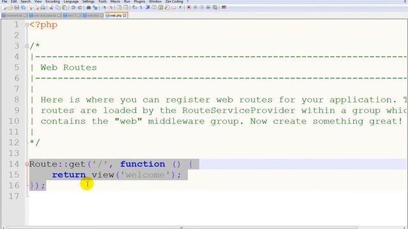Open the ? help menu
408x229 pixels.
pos(187,1)
